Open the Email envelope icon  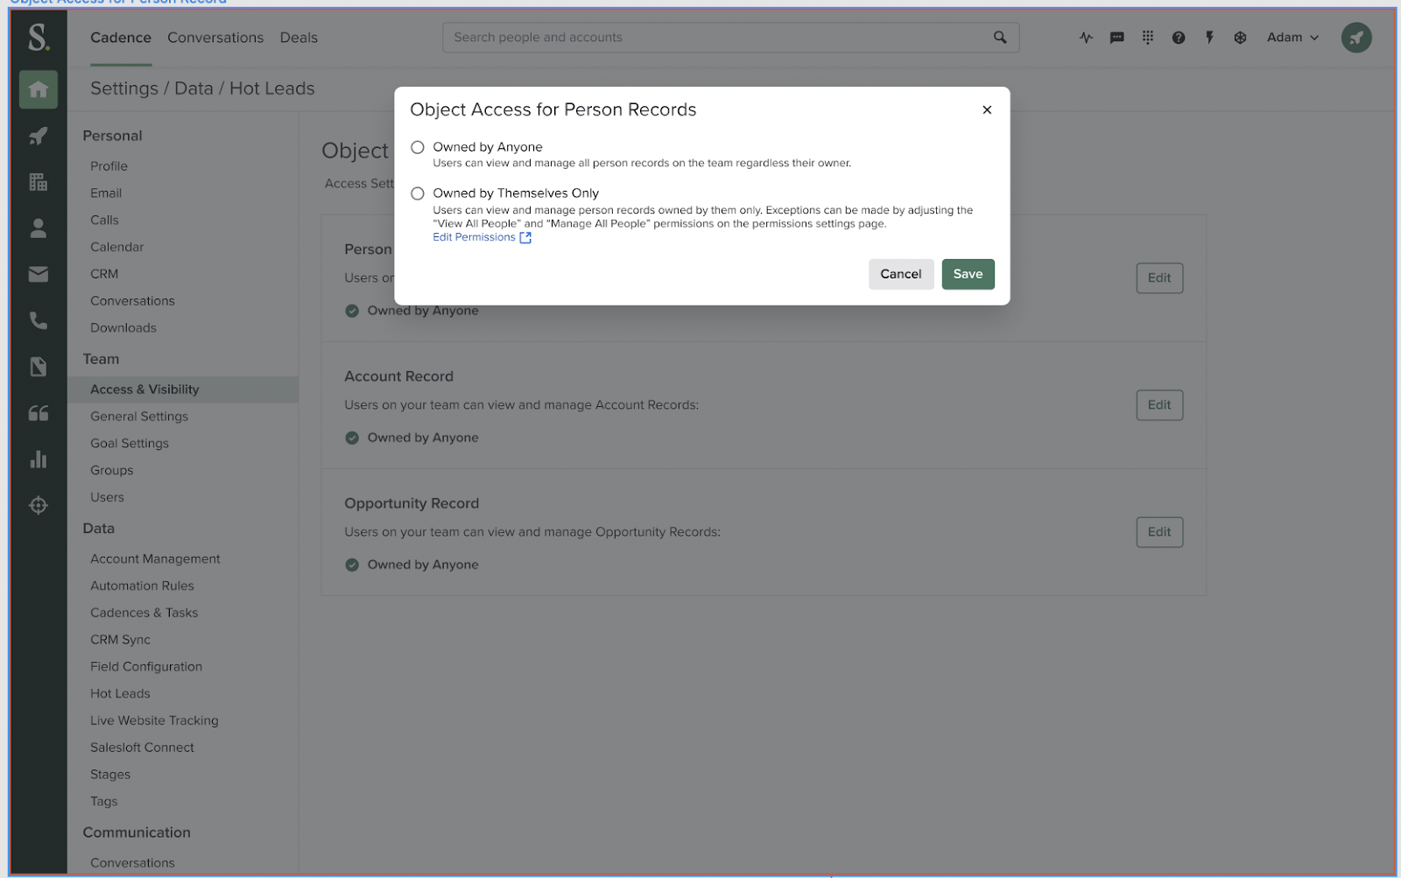click(x=39, y=274)
